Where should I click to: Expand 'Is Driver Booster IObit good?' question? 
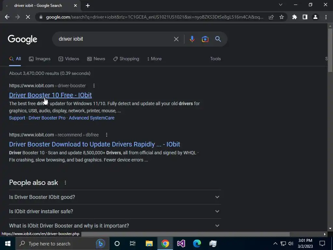115,197
